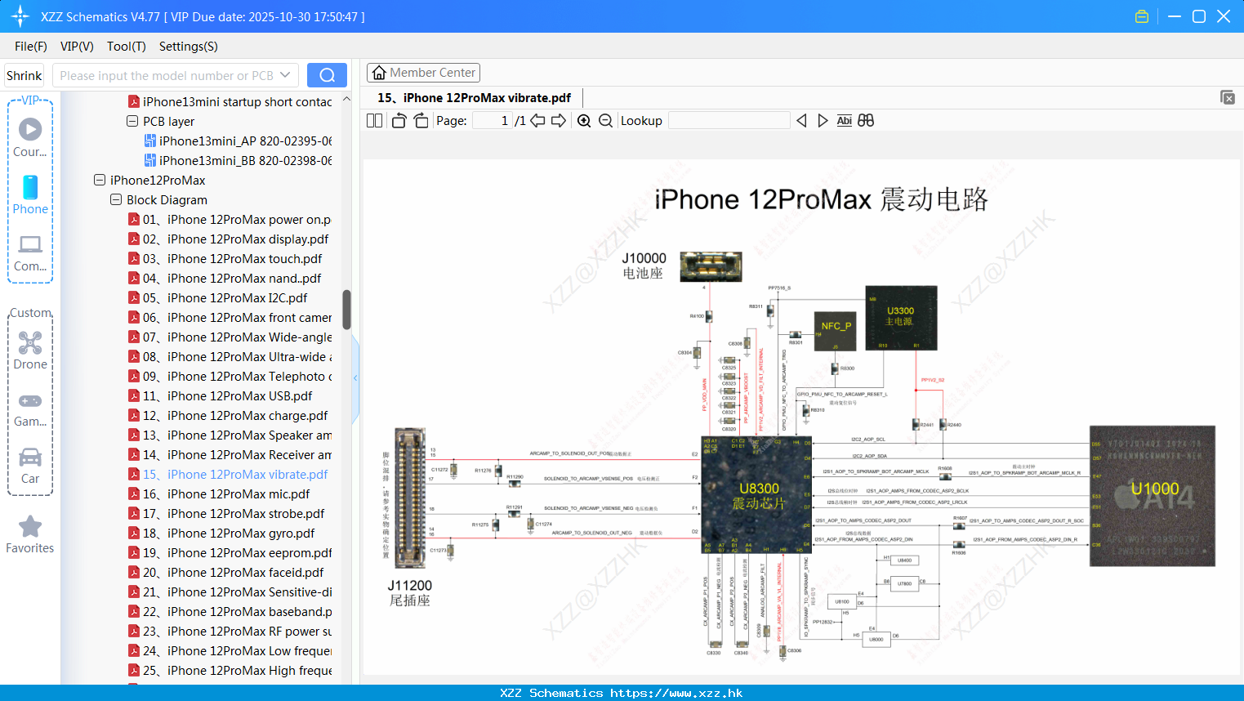
Task: Click the XZZ star logo icon
Action: point(20,16)
